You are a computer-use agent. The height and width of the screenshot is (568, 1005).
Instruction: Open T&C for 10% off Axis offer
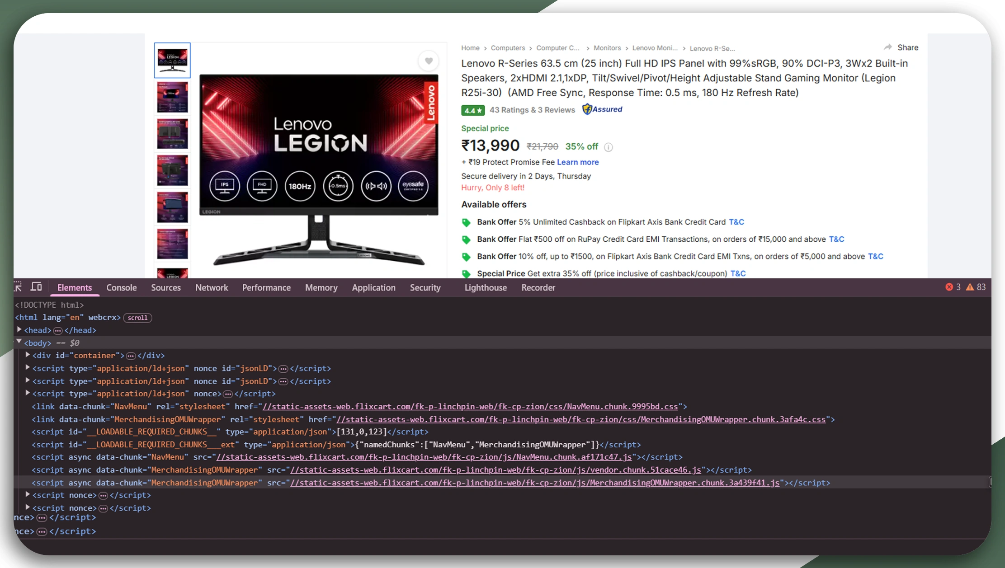876,256
